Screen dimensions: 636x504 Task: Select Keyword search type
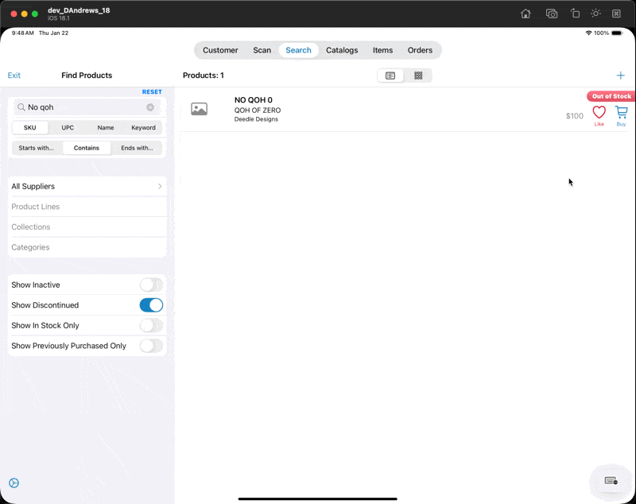(x=143, y=128)
